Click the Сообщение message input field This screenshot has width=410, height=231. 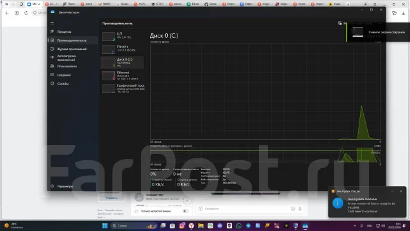click(x=246, y=209)
